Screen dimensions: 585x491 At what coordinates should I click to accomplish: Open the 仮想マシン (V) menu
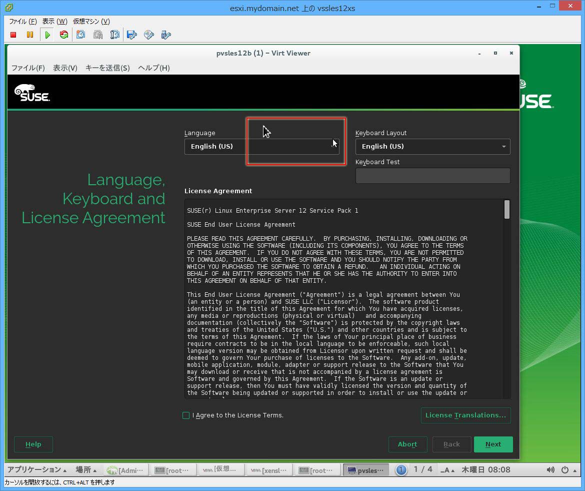(91, 22)
